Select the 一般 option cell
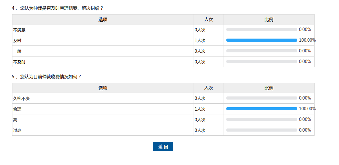This screenshot has width=339, height=165. 18,51
